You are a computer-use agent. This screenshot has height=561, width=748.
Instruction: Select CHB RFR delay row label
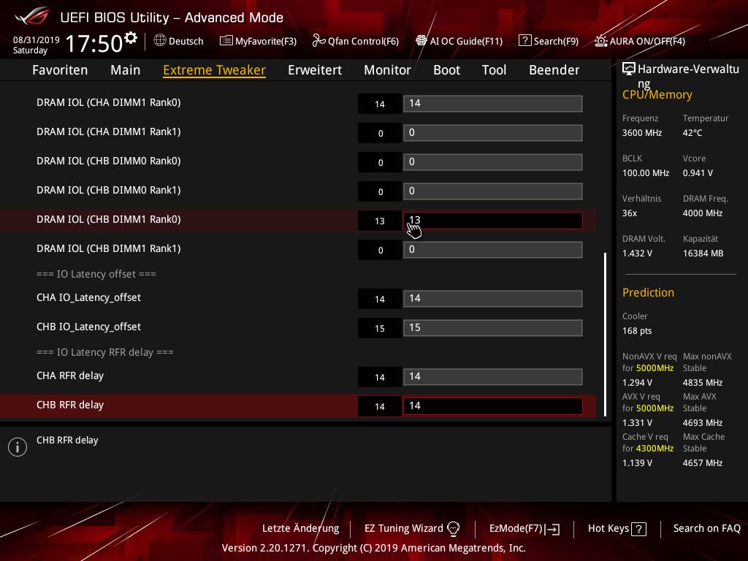tap(70, 405)
